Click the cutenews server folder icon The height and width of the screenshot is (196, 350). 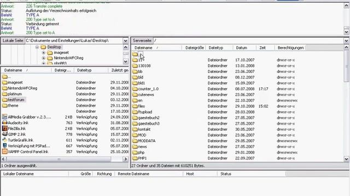(x=135, y=95)
